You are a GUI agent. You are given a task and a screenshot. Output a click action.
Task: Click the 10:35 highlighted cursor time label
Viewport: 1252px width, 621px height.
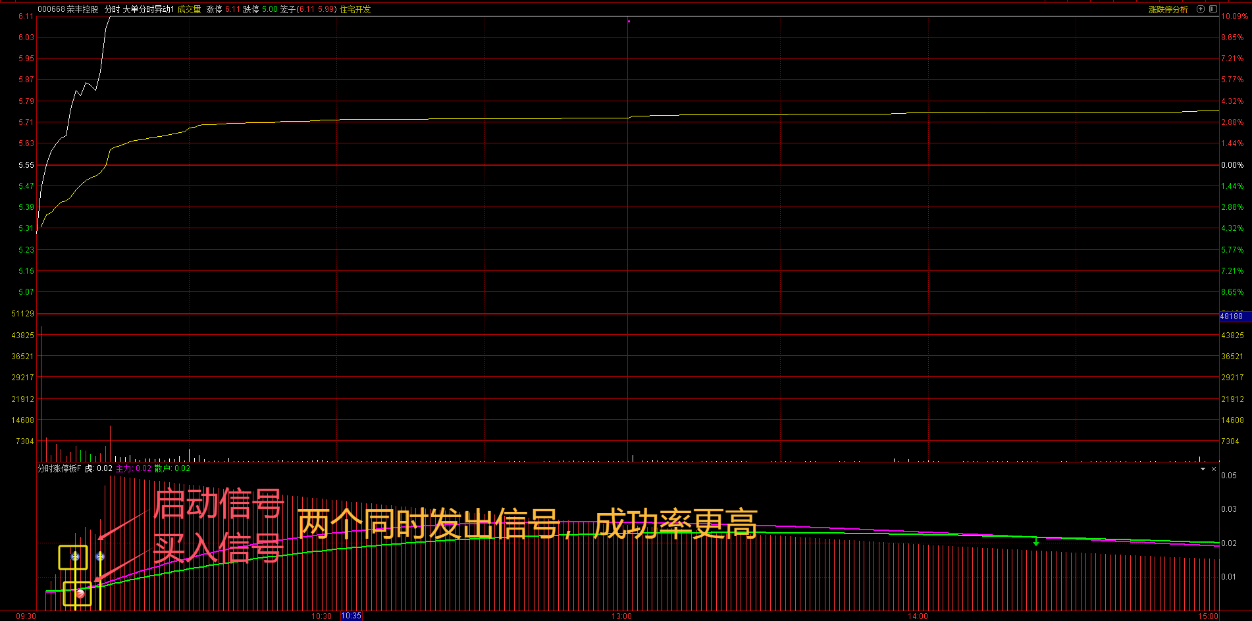pos(351,616)
